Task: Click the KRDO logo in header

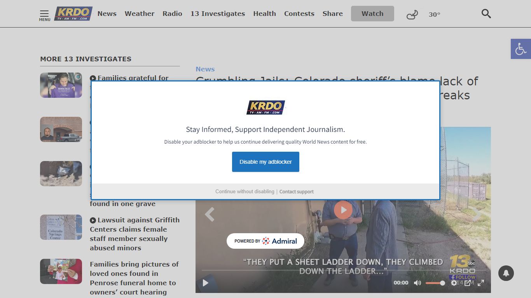Action: coord(73,14)
